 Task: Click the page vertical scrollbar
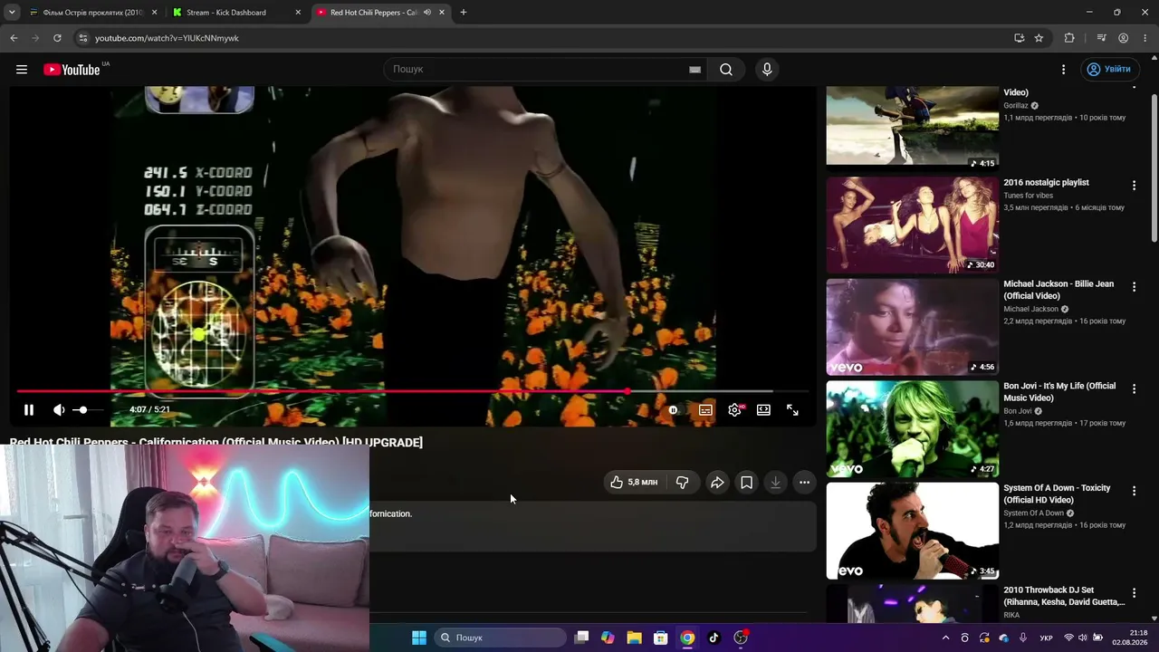coord(1154,168)
